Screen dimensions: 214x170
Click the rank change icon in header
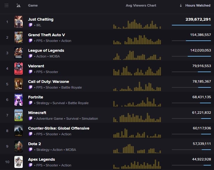point(19,5)
